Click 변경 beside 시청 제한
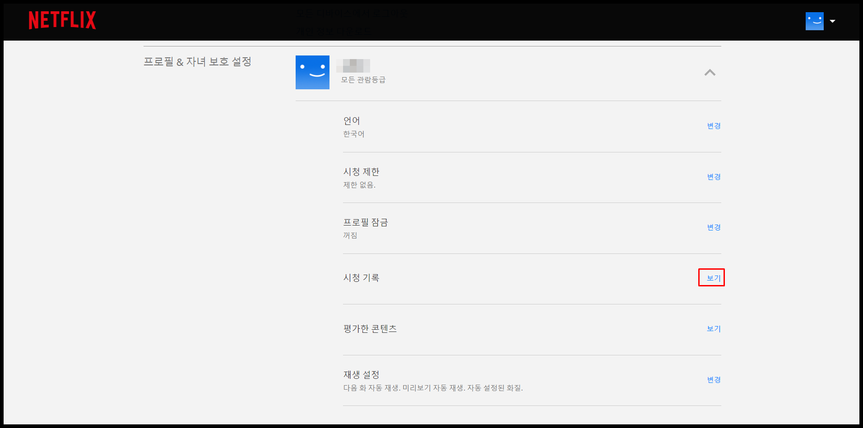The width and height of the screenshot is (863, 428). [714, 177]
